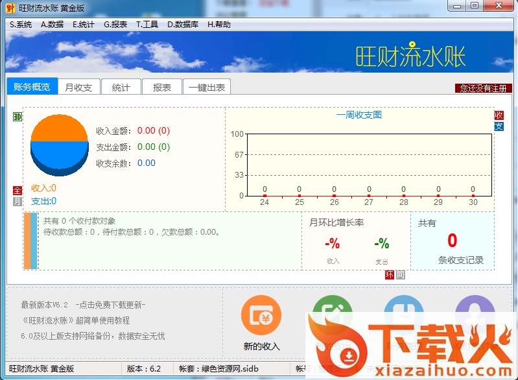Screen dimensions: 518x380
Task: Switch to the 月收支 tab
Action: point(78,88)
